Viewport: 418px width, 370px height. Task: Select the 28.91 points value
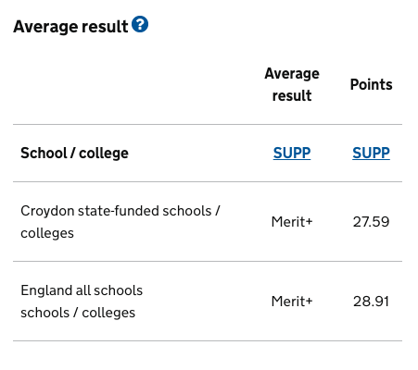point(371,302)
